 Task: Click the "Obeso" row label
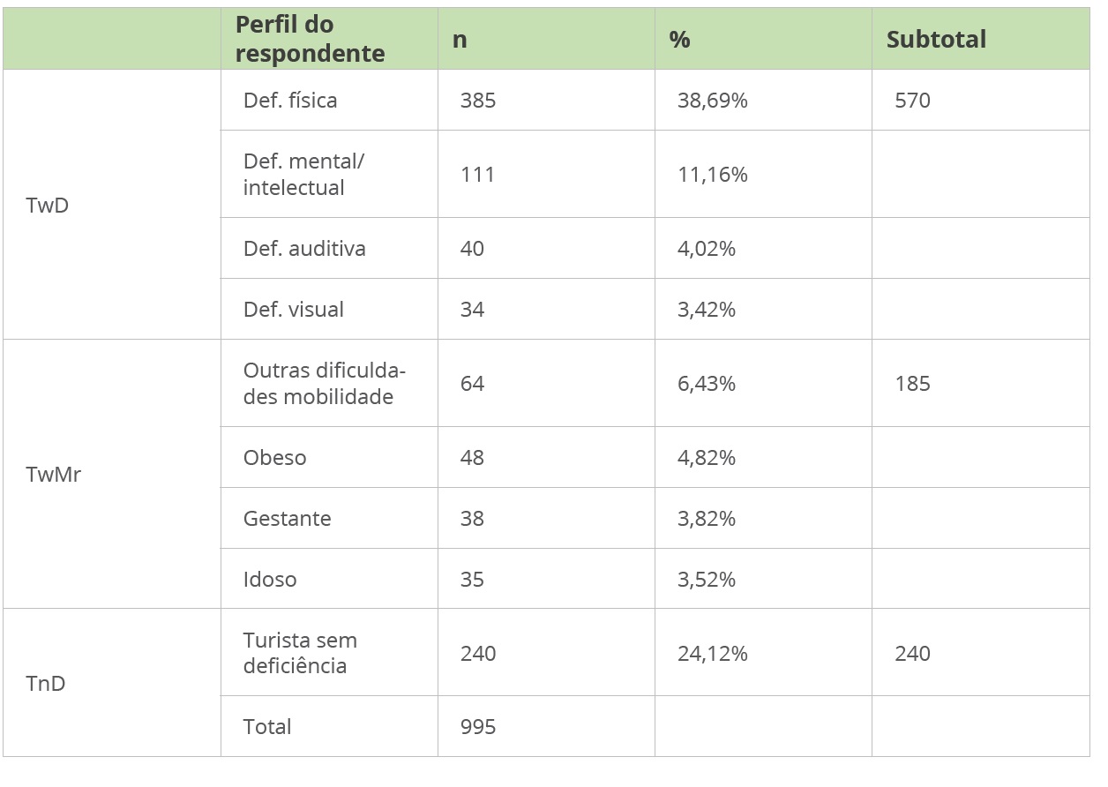(x=275, y=458)
